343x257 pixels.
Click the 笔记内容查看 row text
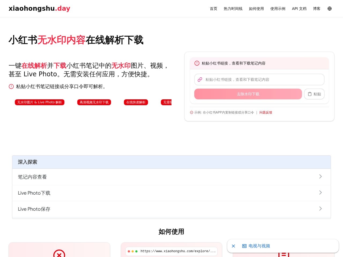(32, 177)
